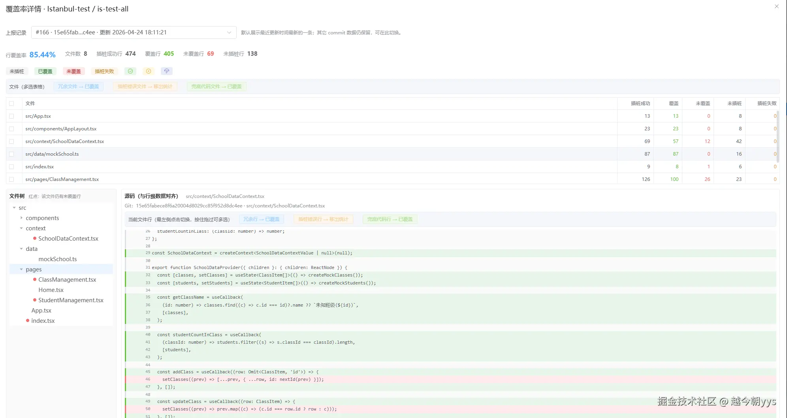
Task: Toggle line 40 studentCountInClass useCallback source row
Action: pyautogui.click(x=450, y=335)
